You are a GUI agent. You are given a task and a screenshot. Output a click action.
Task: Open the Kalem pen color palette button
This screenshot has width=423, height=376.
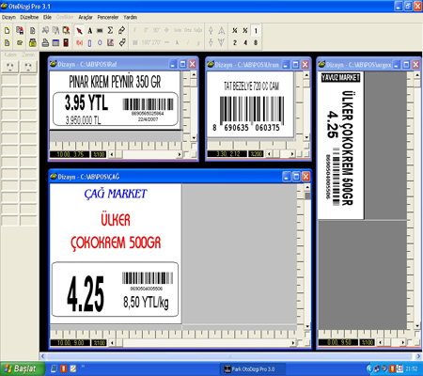pyautogui.click(x=10, y=67)
